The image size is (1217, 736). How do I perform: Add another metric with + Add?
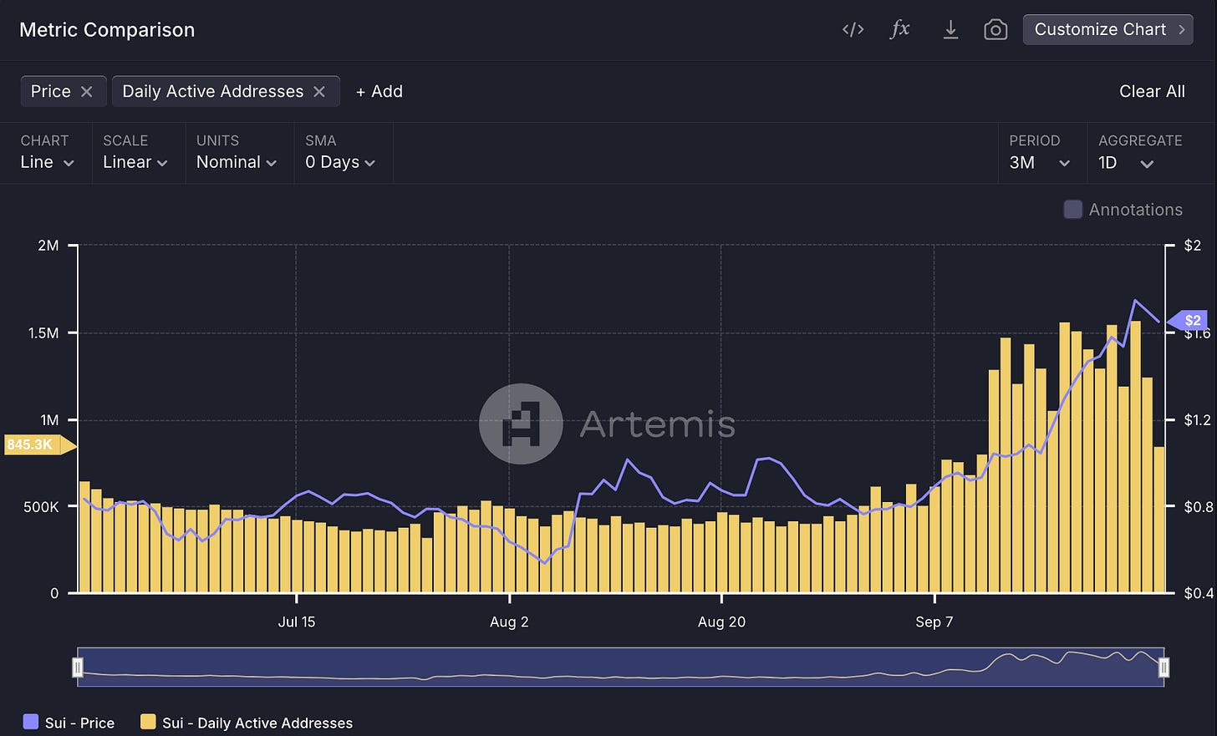tap(379, 92)
